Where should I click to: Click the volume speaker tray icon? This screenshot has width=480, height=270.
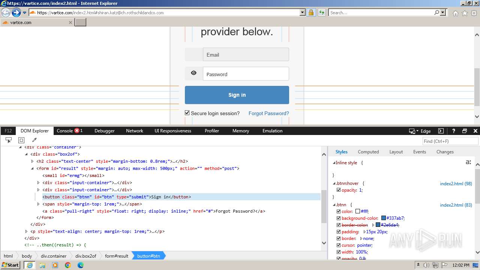(427, 265)
